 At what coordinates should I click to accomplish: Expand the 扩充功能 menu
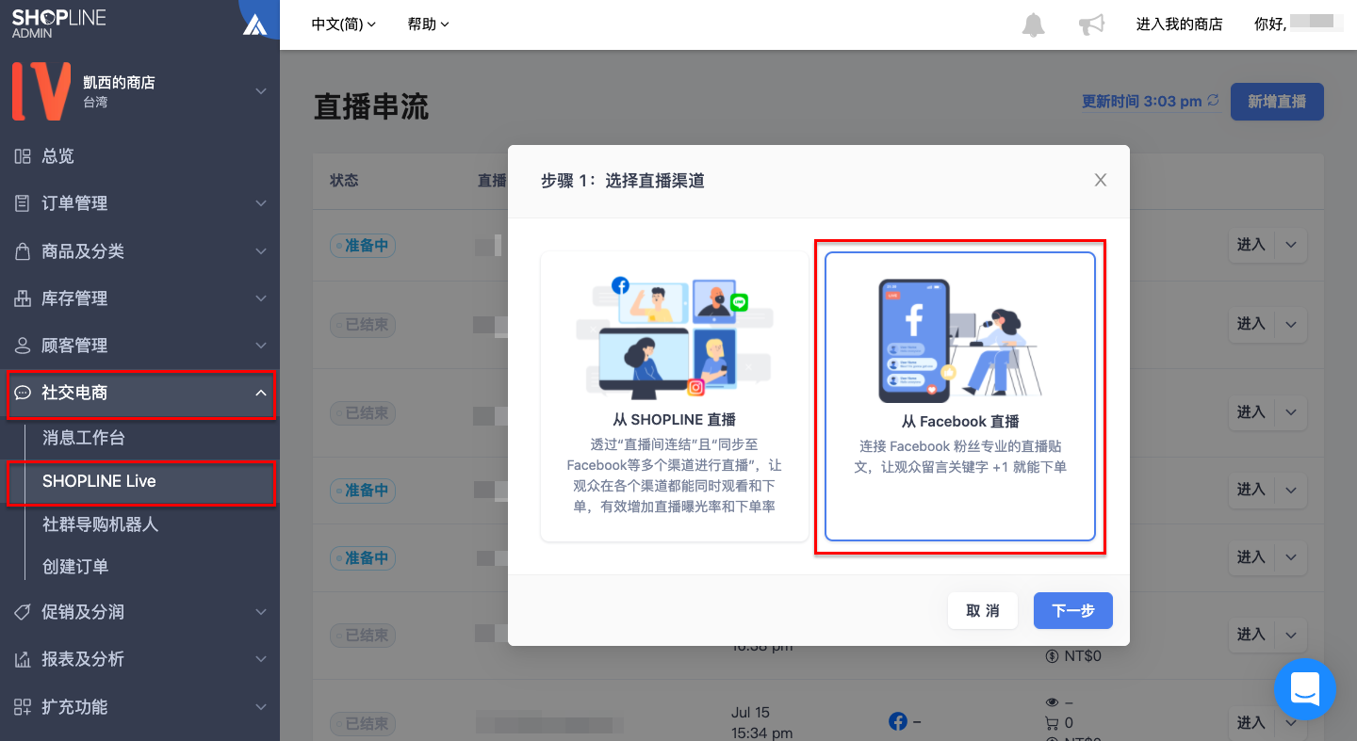261,707
